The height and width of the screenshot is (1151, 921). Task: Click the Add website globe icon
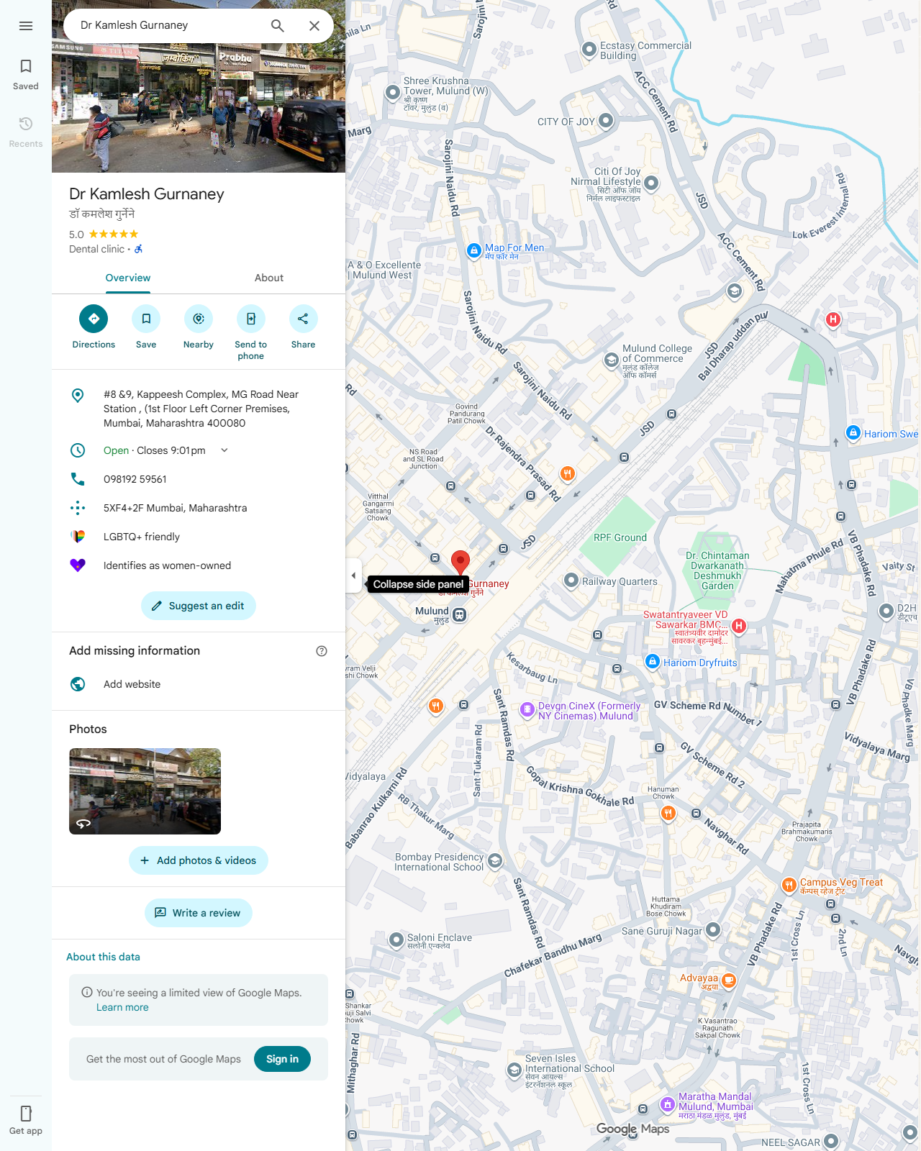(x=78, y=684)
